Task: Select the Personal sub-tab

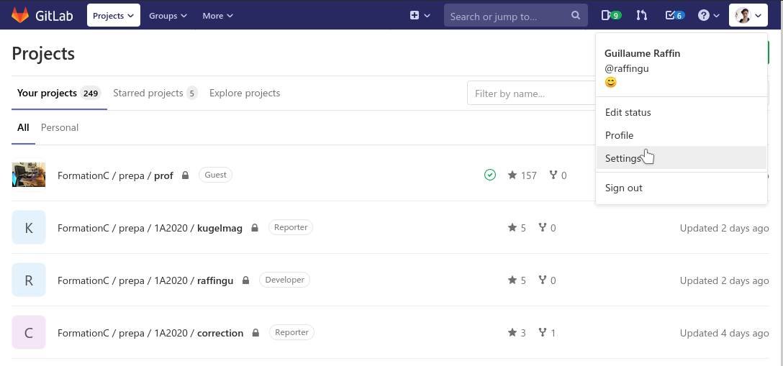Action: point(60,128)
